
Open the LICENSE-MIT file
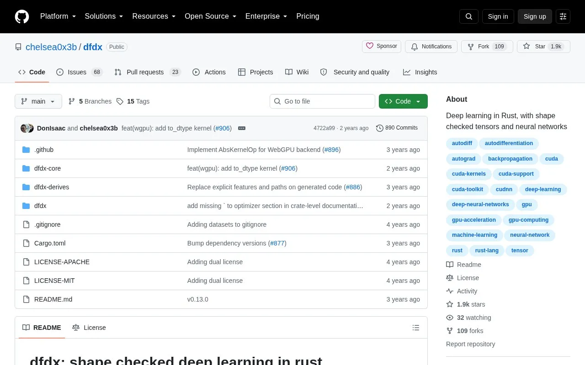click(54, 281)
